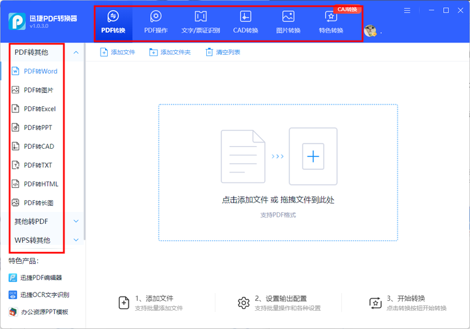The height and width of the screenshot is (329, 470).
Task: Expand the WPS转其他 section
Action: click(76, 240)
